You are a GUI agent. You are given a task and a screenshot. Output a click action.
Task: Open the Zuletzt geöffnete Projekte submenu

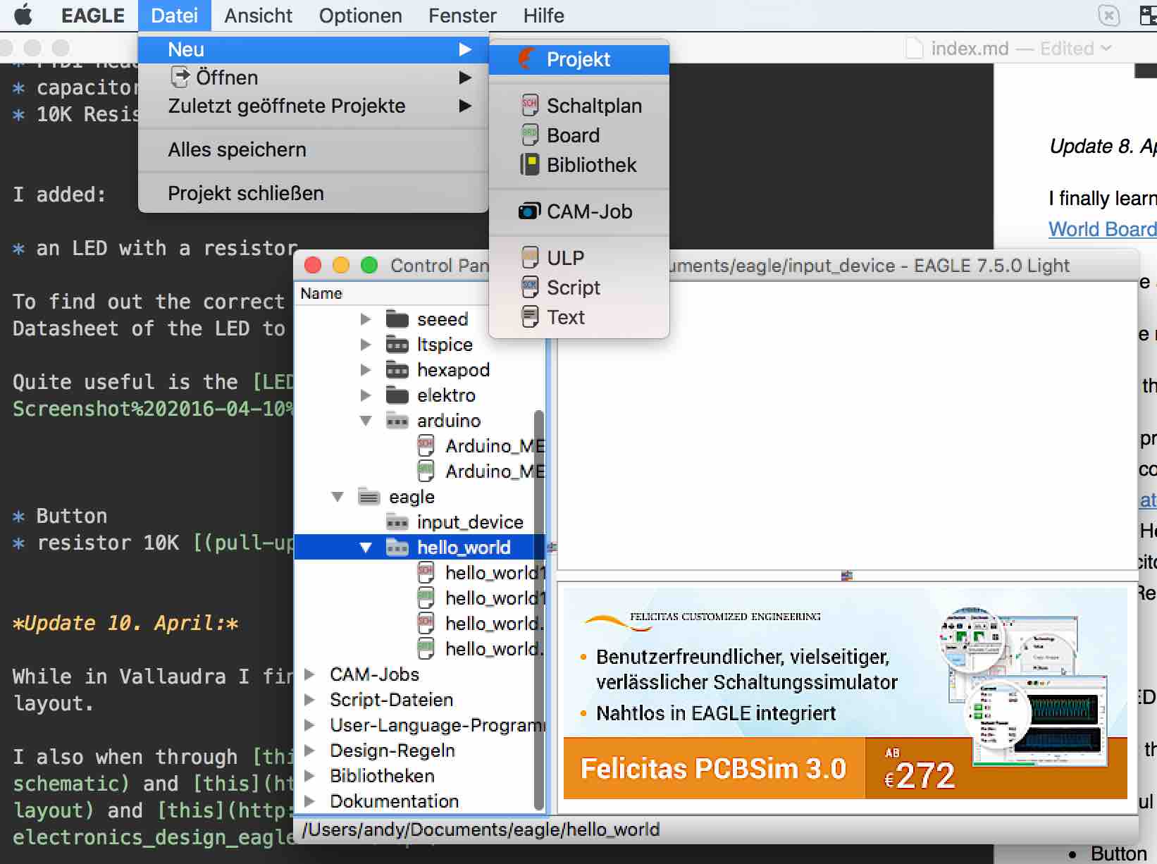[314, 106]
